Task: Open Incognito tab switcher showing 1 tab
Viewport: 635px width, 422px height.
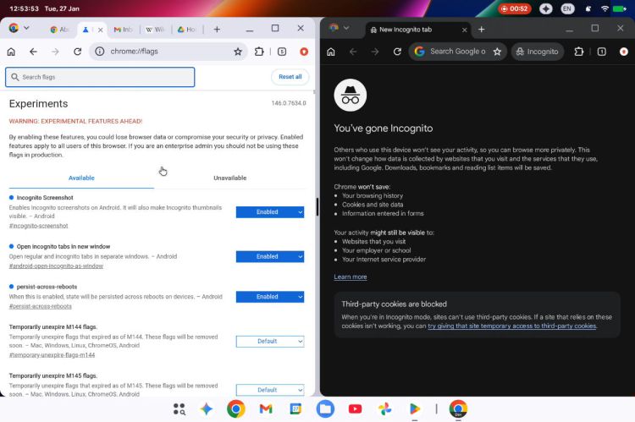Action: (x=602, y=52)
